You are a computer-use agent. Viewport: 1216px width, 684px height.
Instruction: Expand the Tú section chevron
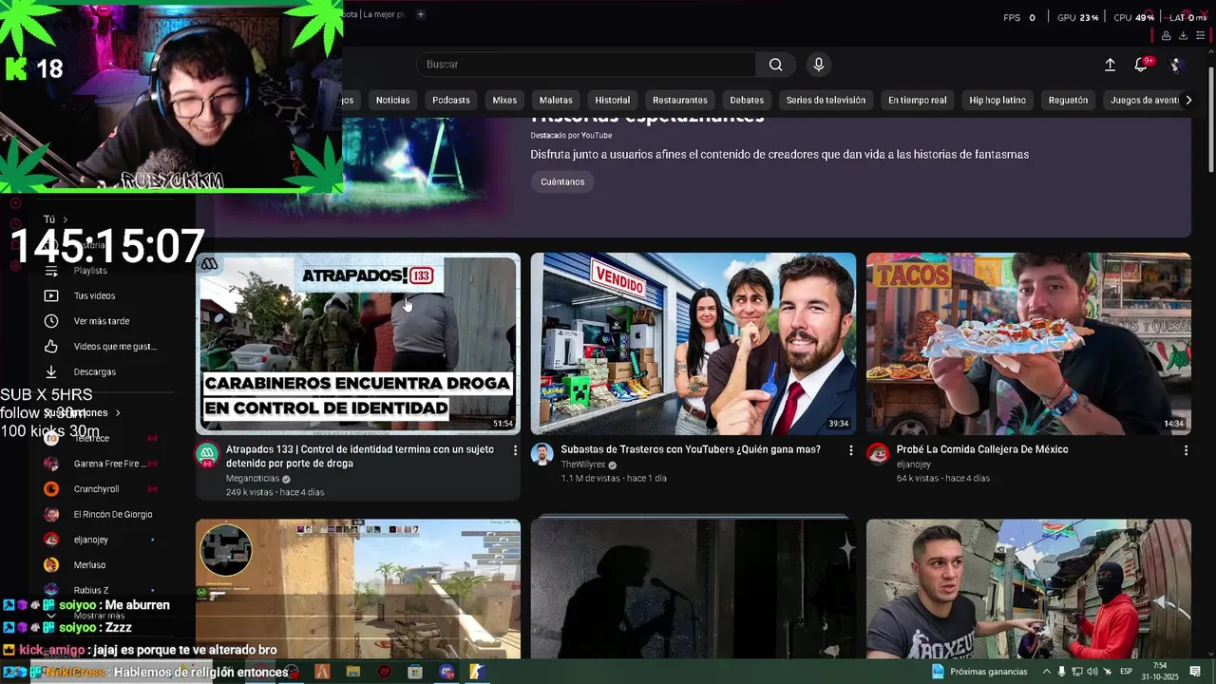coord(66,219)
